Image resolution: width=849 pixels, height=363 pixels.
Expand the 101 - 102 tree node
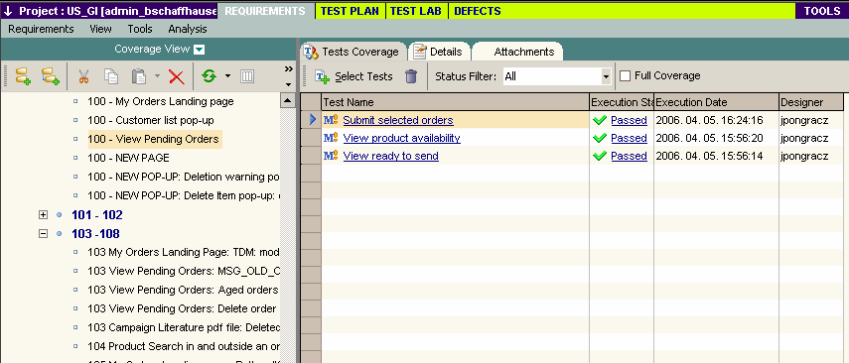tap(44, 215)
